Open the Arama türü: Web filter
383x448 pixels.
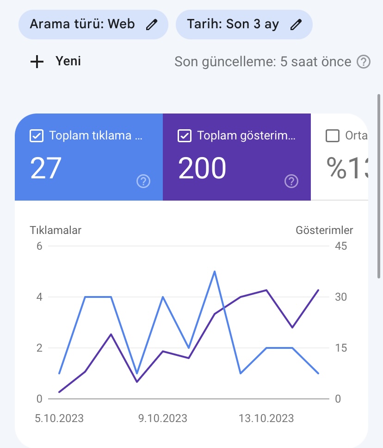coord(93,25)
